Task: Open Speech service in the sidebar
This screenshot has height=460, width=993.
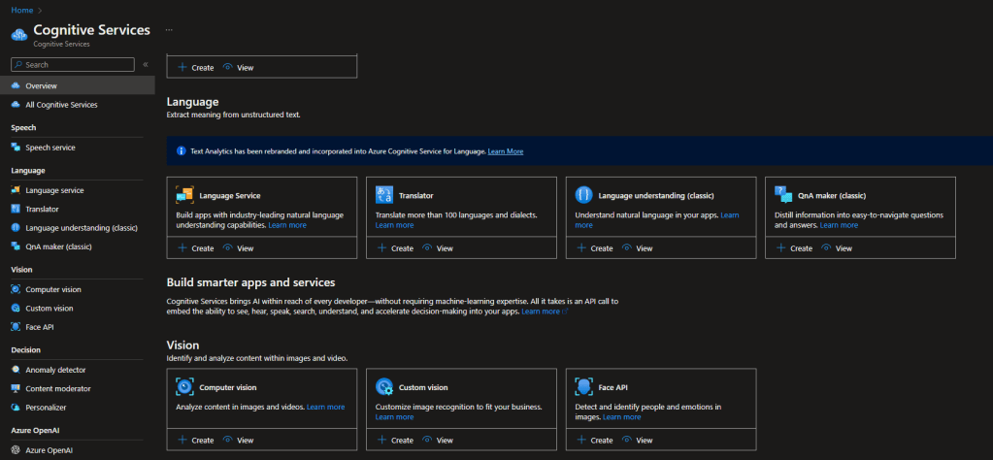Action: pos(50,148)
